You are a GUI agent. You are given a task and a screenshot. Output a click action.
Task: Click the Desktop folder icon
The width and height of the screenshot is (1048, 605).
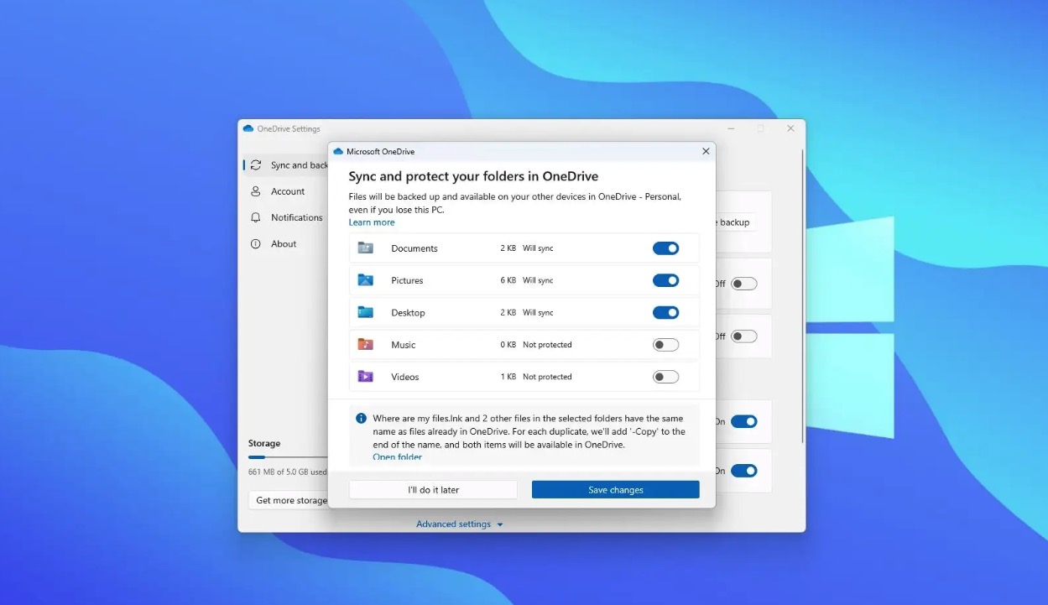365,312
